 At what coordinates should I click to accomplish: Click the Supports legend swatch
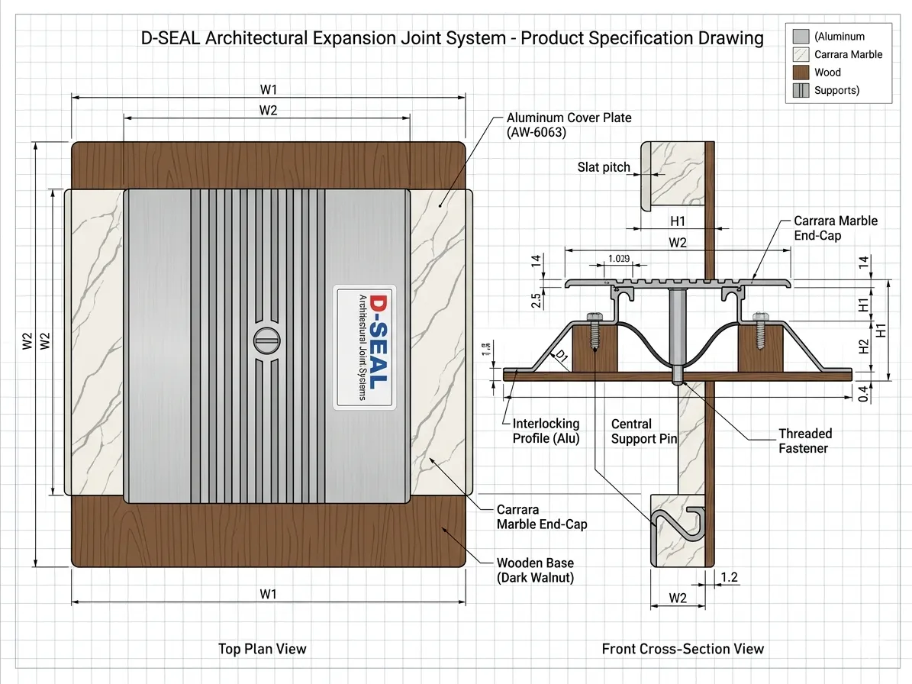(801, 90)
